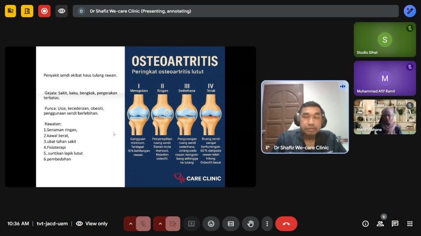
Task: Click the red recording indicator icon
Action: [x=44, y=11]
